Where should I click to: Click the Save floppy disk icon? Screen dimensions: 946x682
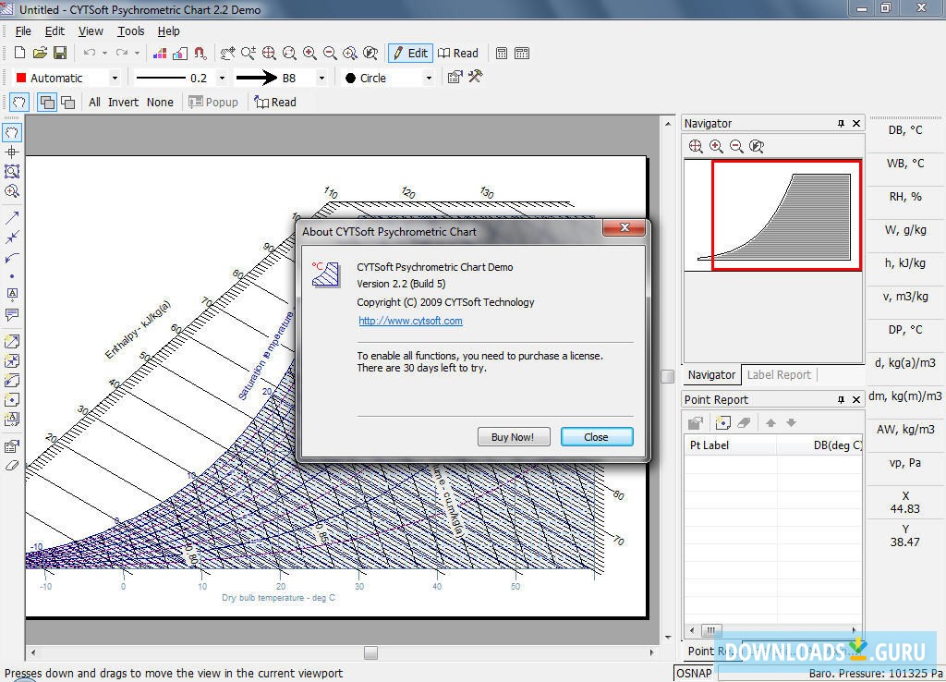(x=60, y=54)
